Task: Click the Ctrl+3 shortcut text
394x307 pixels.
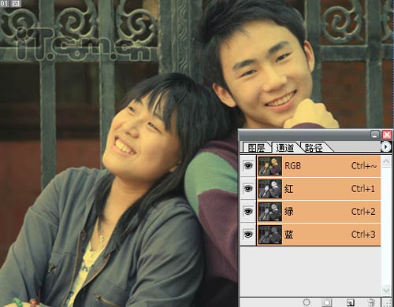Action: tap(363, 235)
